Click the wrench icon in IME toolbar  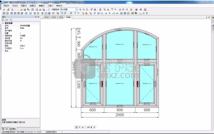coord(94,127)
